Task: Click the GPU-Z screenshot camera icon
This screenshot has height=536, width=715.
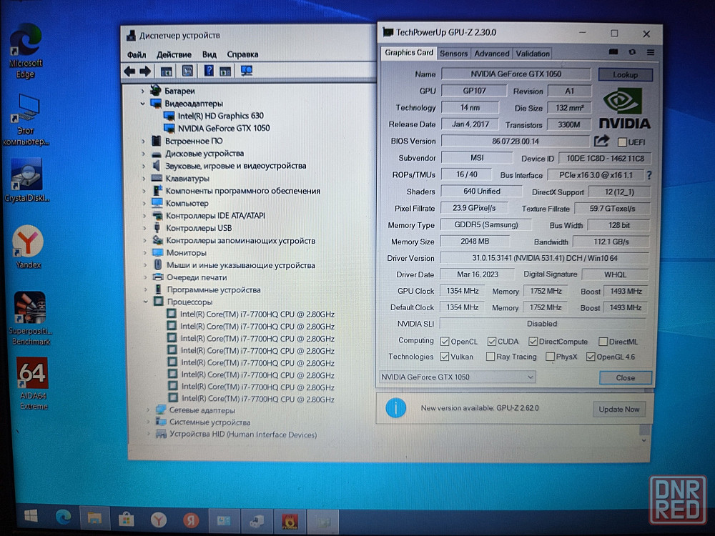Action: point(613,52)
